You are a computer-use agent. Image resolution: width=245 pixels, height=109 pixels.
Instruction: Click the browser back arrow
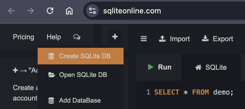(11, 11)
